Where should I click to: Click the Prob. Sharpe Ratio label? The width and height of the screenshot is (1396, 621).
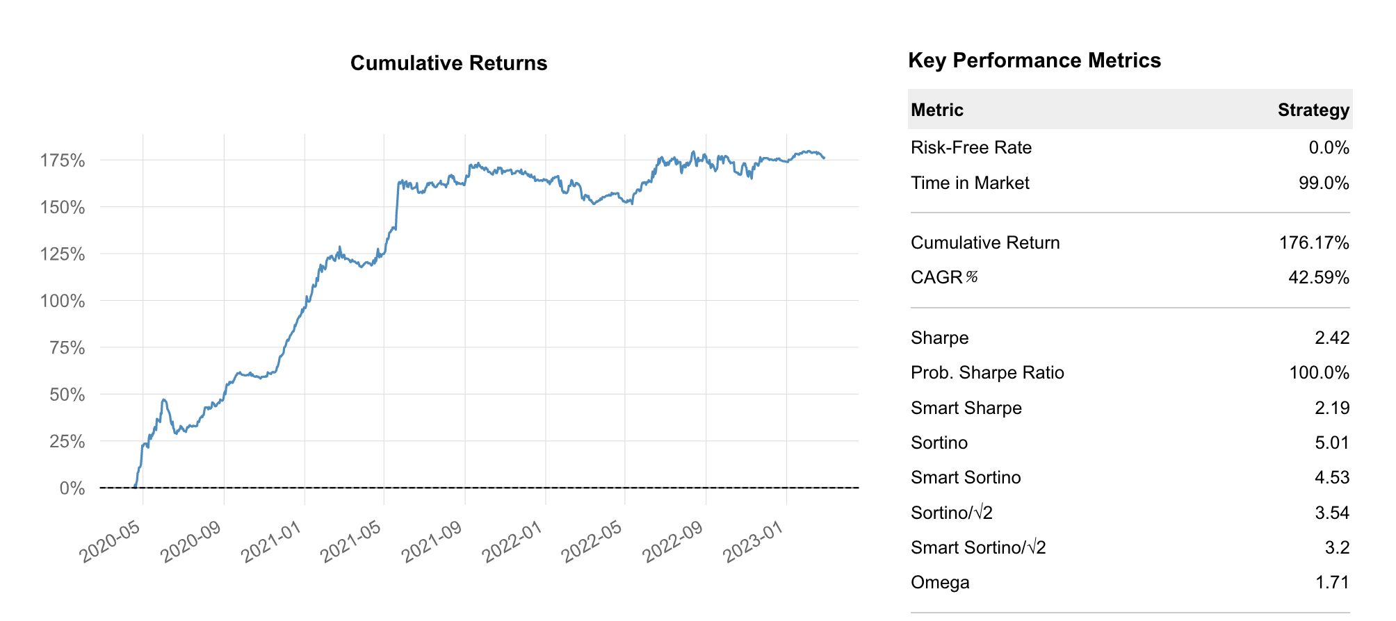987,372
